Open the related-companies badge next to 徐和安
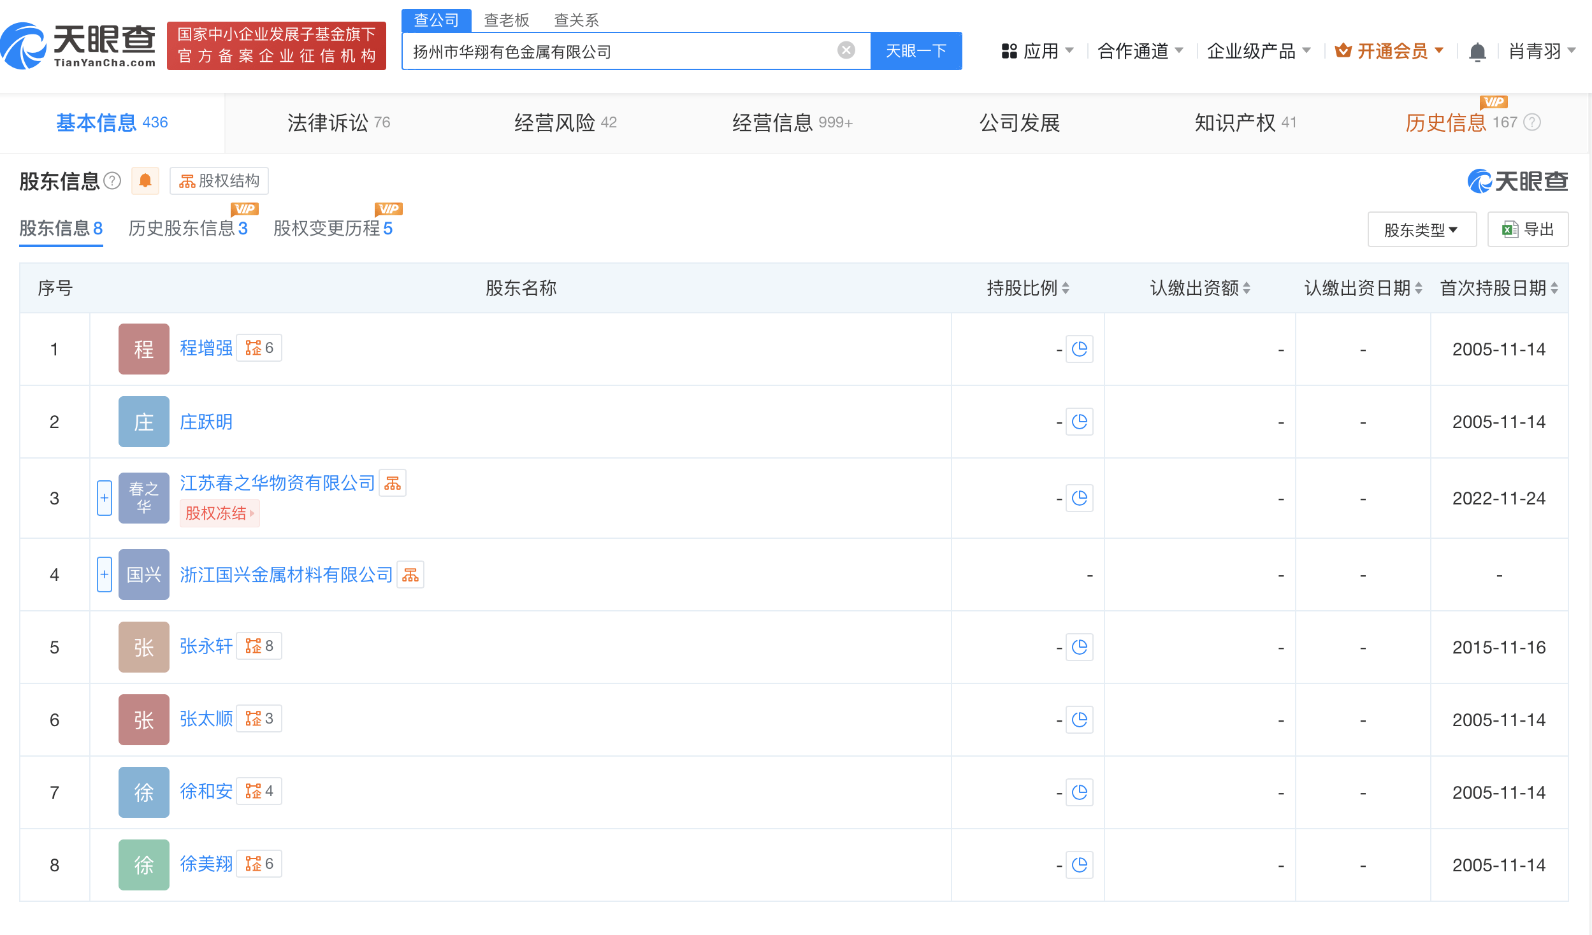 click(259, 791)
